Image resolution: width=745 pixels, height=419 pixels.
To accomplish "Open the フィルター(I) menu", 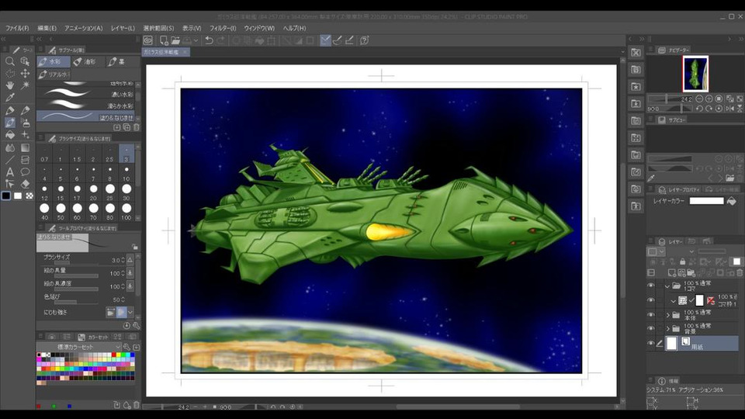I will tap(223, 28).
